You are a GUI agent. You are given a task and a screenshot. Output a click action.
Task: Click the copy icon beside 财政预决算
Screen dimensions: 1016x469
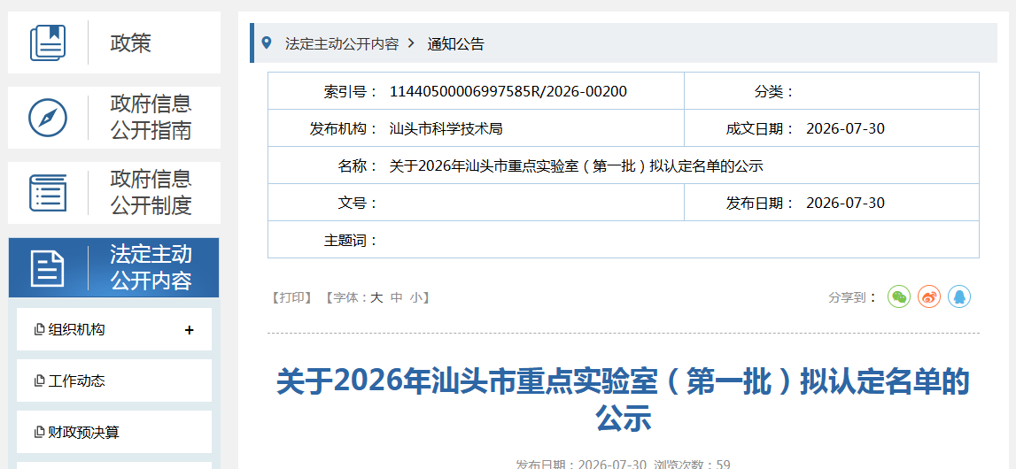pyautogui.click(x=39, y=432)
